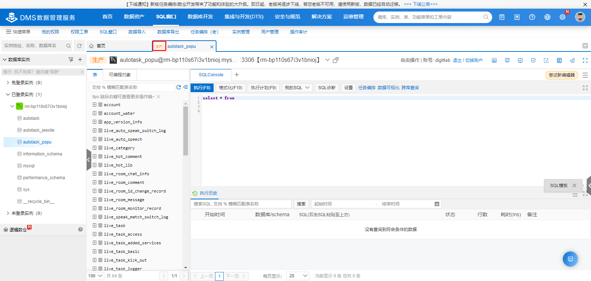Click the share export icon in top-right toolbar
Screen dimensions: 591x281
pos(546,60)
